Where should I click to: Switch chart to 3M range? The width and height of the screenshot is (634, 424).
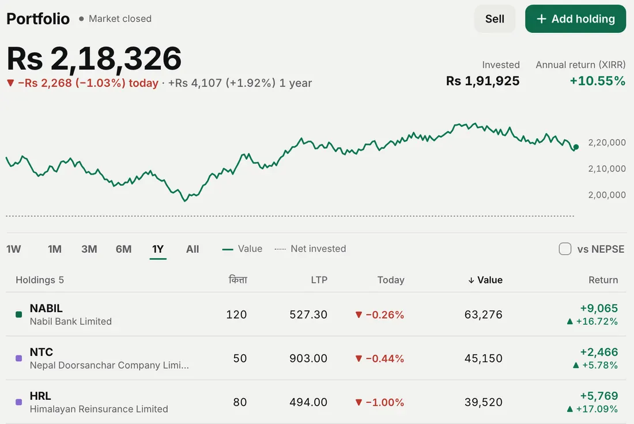point(89,249)
